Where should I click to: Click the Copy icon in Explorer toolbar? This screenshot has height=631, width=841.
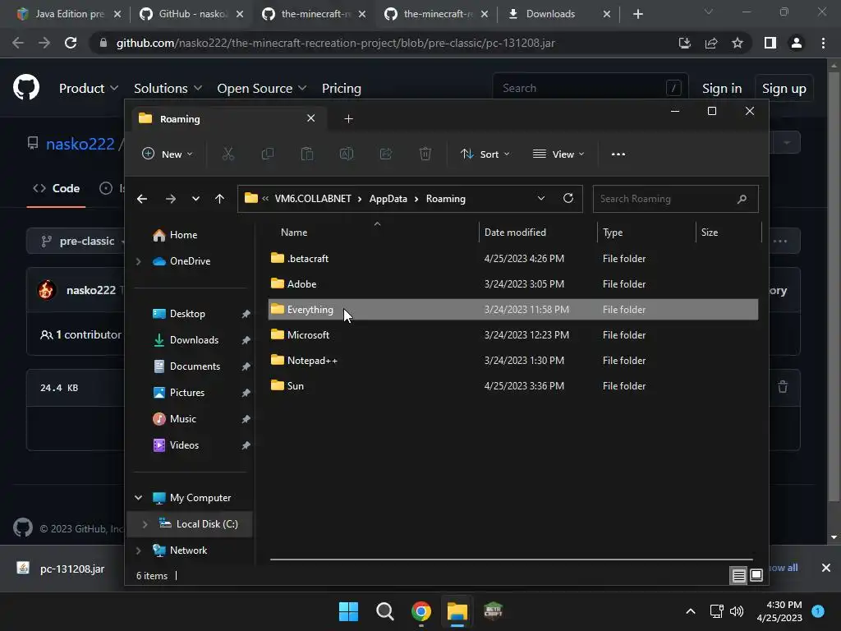pos(267,154)
